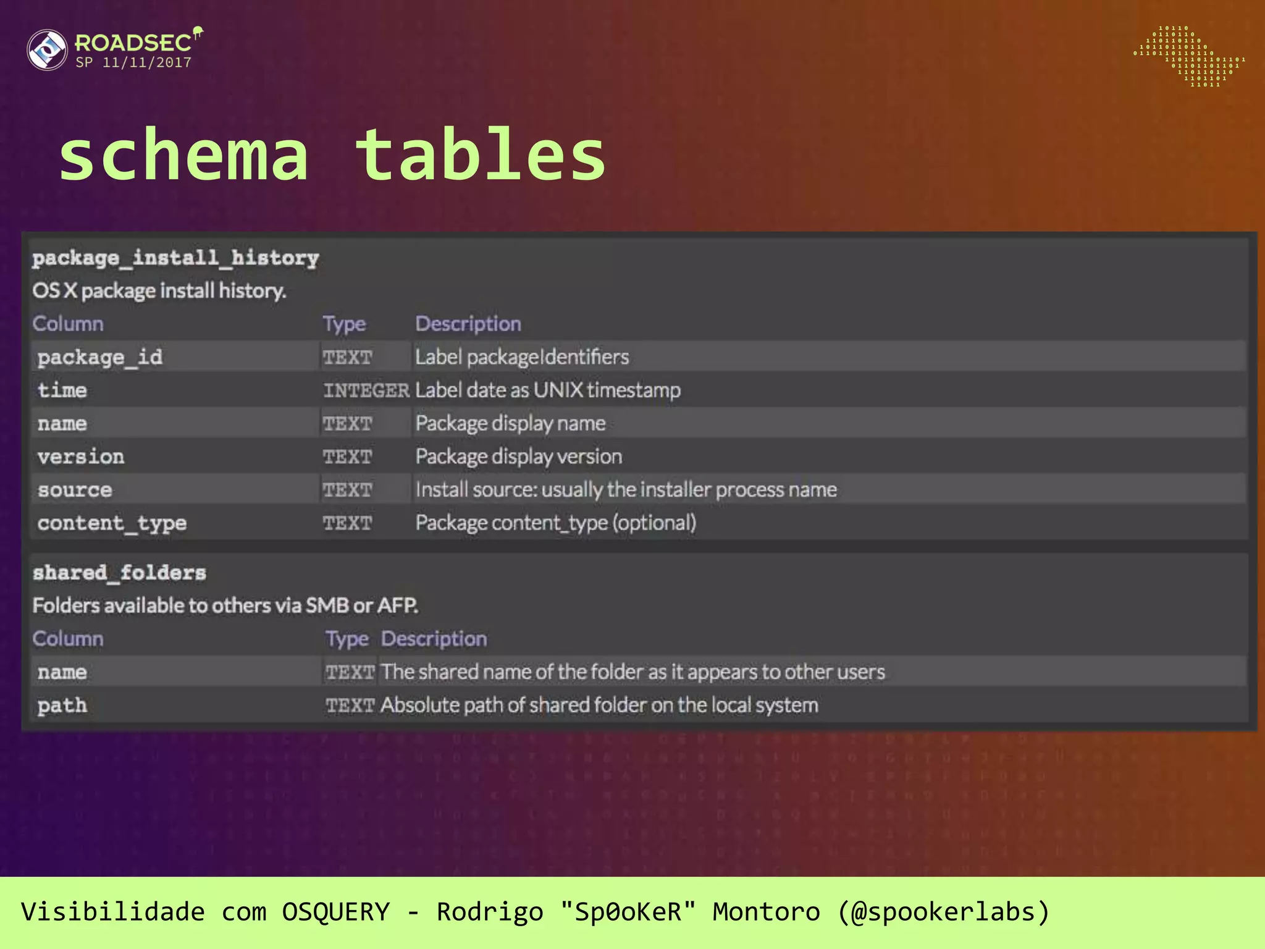The height and width of the screenshot is (949, 1265).
Task: Select the package_install_history table heading
Action: [175, 258]
